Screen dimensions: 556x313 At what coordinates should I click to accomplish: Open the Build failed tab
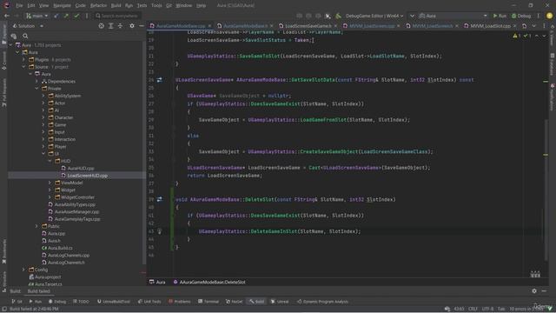pos(38,291)
